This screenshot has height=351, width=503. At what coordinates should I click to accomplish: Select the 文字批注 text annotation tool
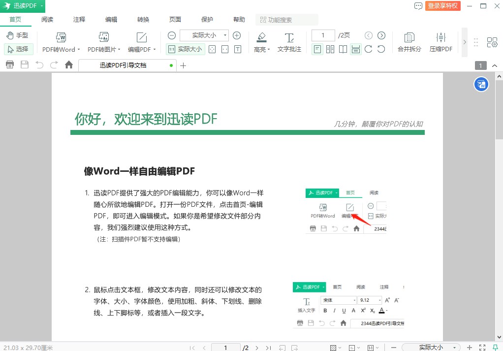pyautogui.click(x=289, y=42)
